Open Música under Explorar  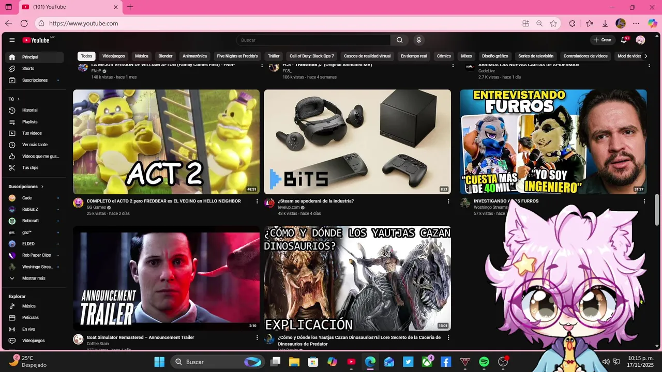tap(34, 306)
